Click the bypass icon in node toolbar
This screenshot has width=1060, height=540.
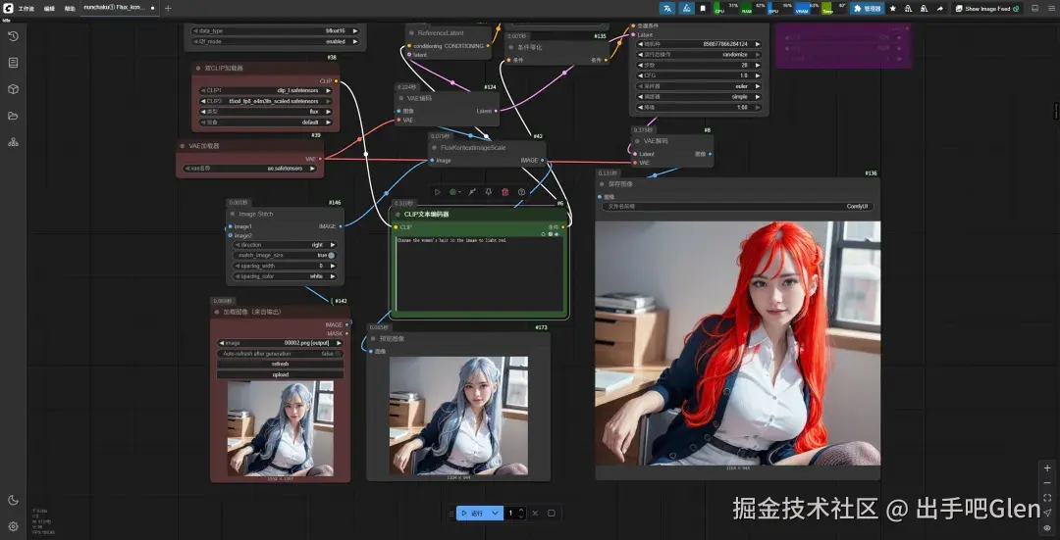tap(472, 192)
